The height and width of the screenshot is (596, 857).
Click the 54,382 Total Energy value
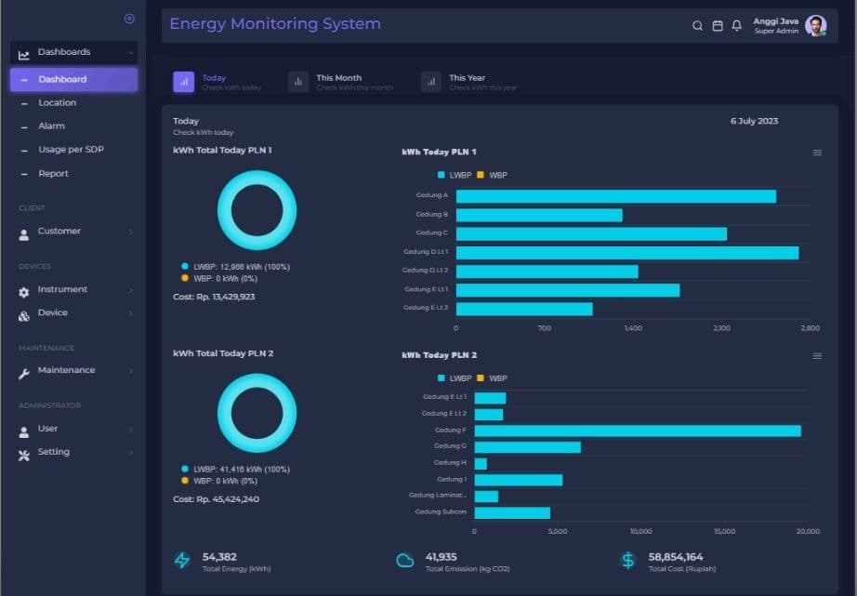click(219, 557)
